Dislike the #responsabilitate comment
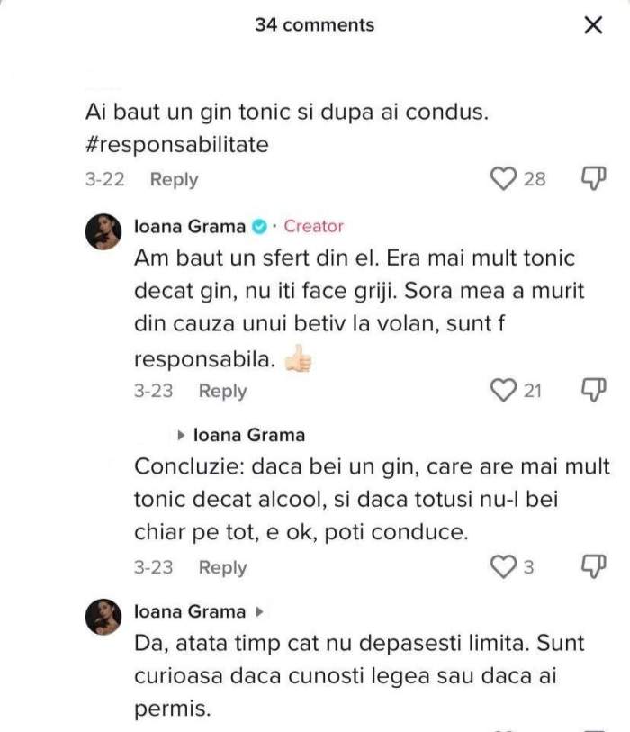 (x=592, y=179)
